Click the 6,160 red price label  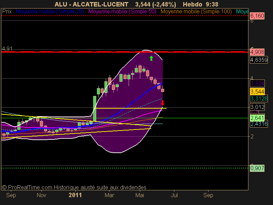tap(257, 16)
